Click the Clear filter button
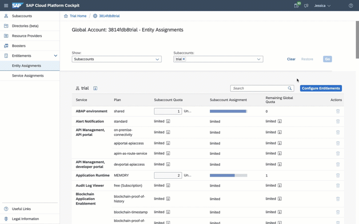Image resolution: width=359 pixels, height=224 pixels. [291, 59]
